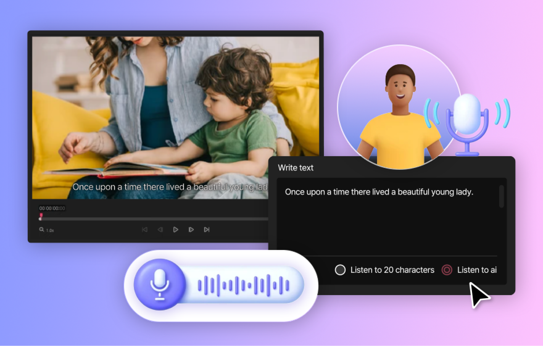The width and height of the screenshot is (543, 346).
Task: Select the Listen to all radio button
Action: (x=447, y=270)
